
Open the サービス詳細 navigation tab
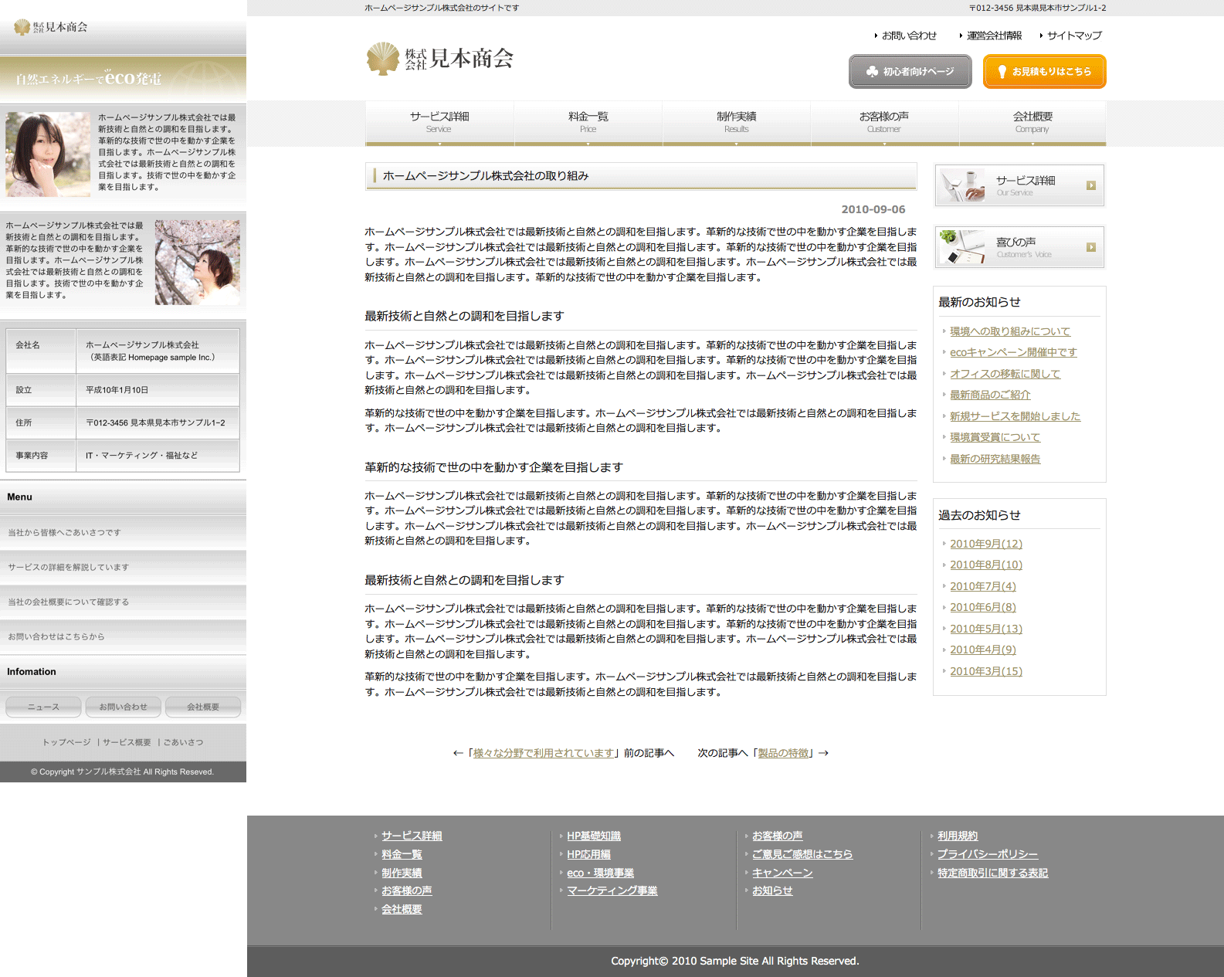(439, 122)
